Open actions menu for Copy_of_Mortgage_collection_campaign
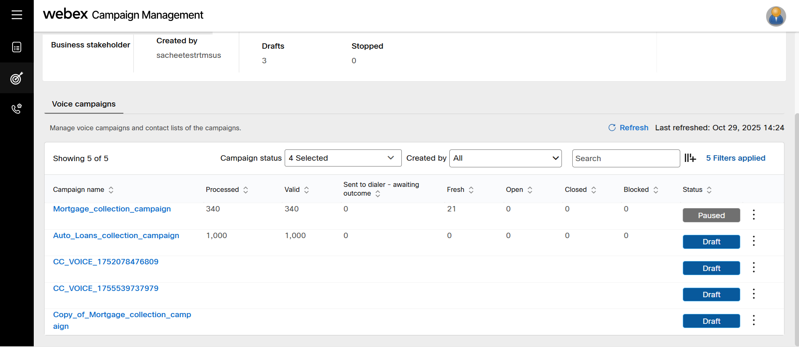 (754, 321)
